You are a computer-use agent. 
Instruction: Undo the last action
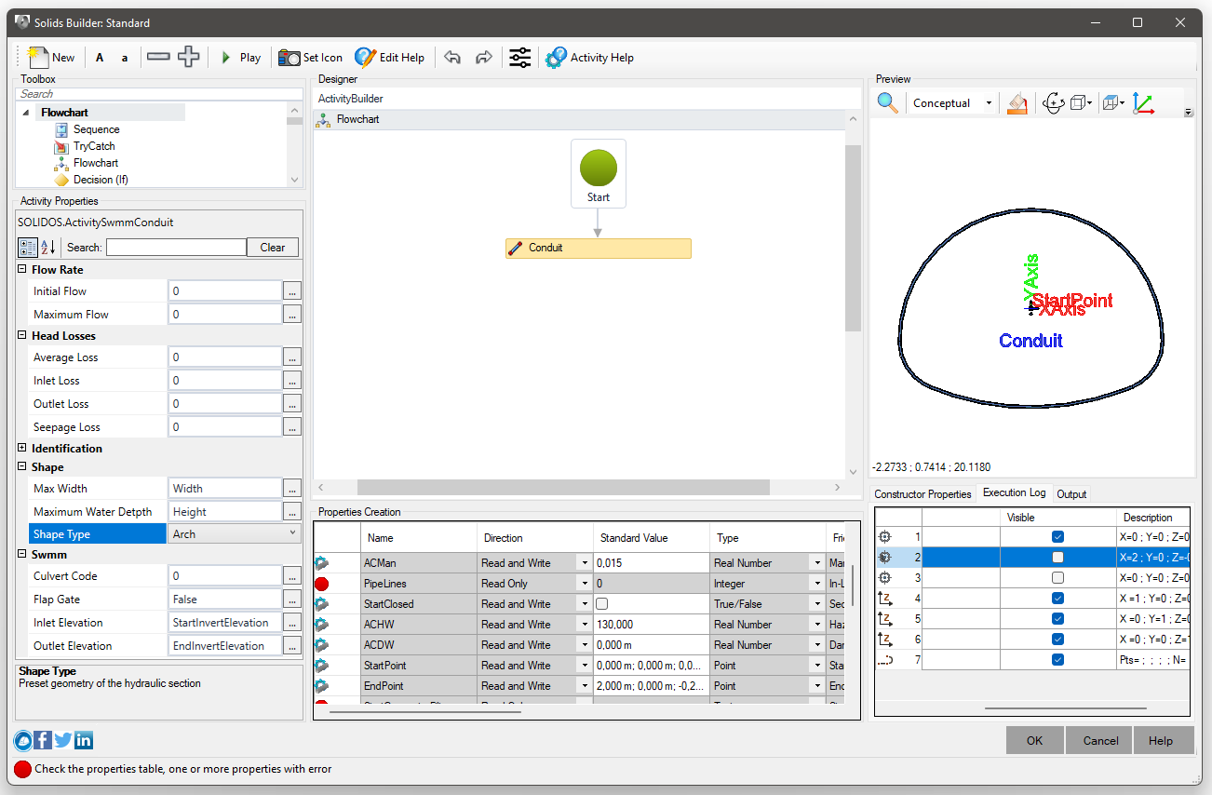click(x=452, y=58)
